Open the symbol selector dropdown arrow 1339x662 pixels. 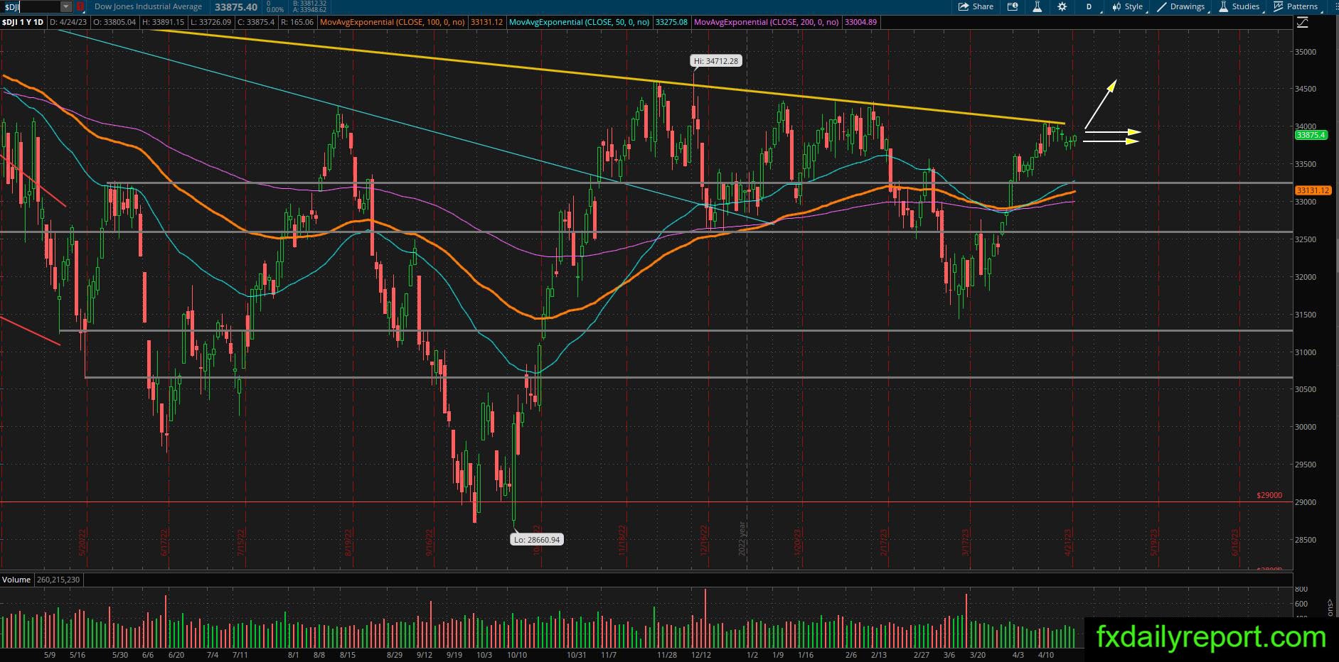click(66, 6)
